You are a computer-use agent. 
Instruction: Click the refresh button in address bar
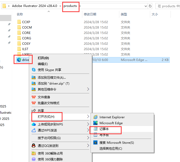[150, 6]
